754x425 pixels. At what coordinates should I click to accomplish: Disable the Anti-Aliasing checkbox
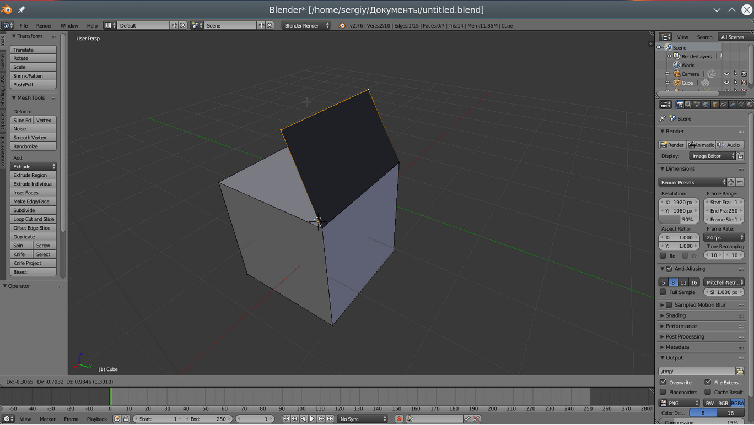[669, 269]
